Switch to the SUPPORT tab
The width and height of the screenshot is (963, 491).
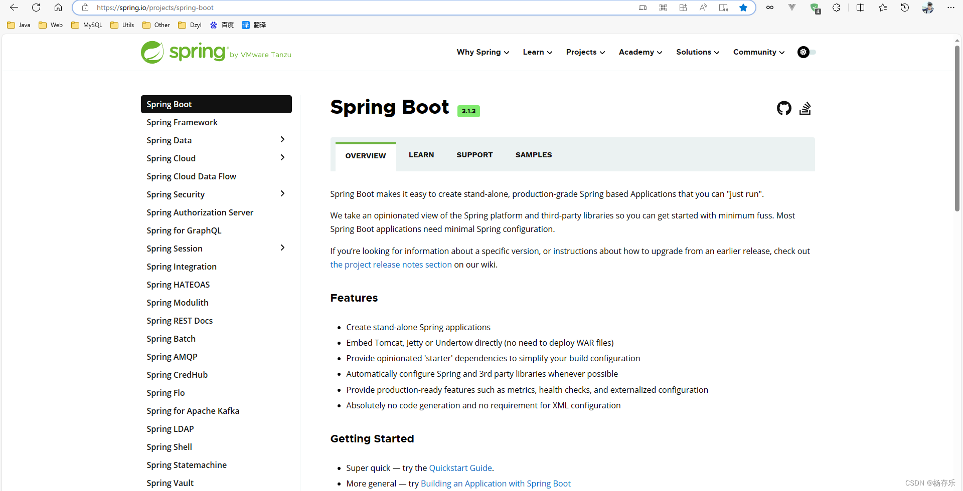point(474,155)
